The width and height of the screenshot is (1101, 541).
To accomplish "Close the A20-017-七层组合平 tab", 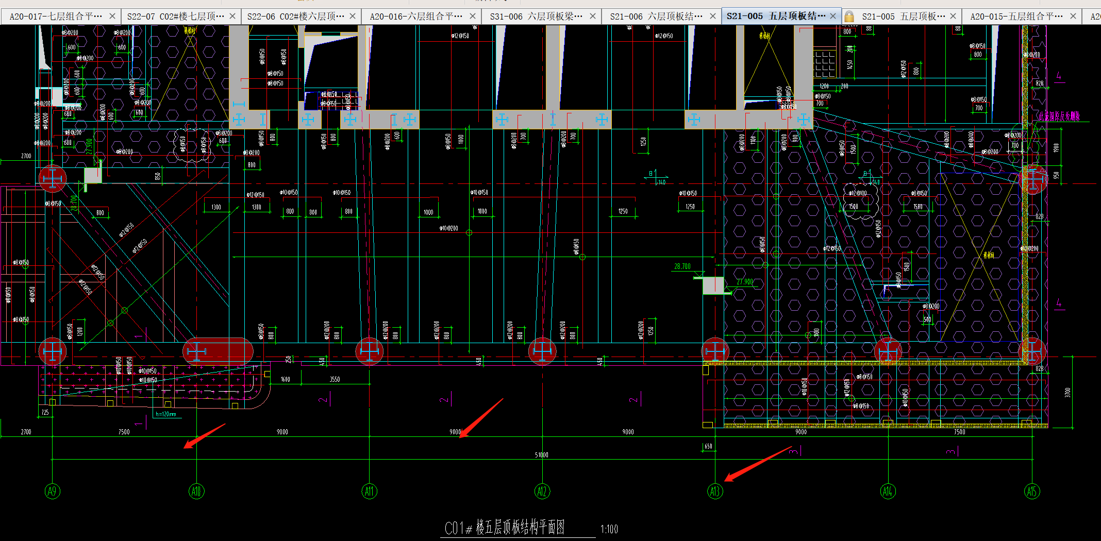I will 112,16.
